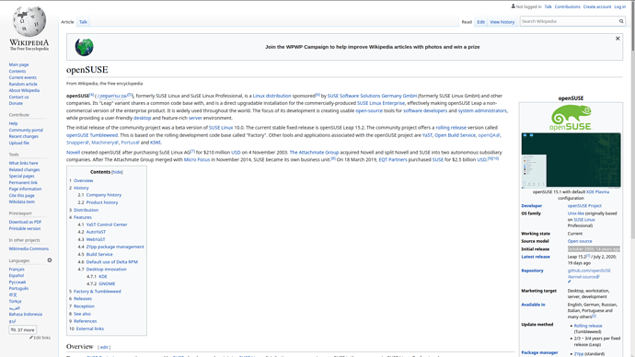Viewport: 635px width, 357px height.
Task: Open EQT Partners link
Action: click(x=393, y=159)
